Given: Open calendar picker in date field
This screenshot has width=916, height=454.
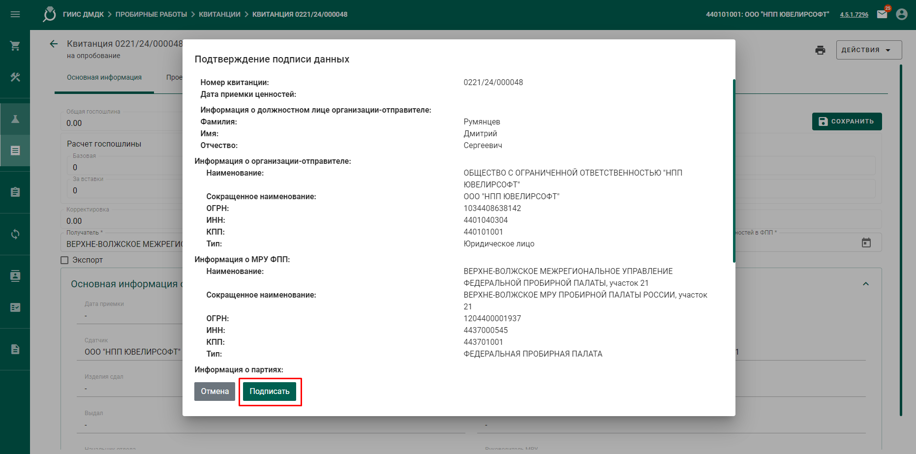Looking at the screenshot, I should click(866, 242).
